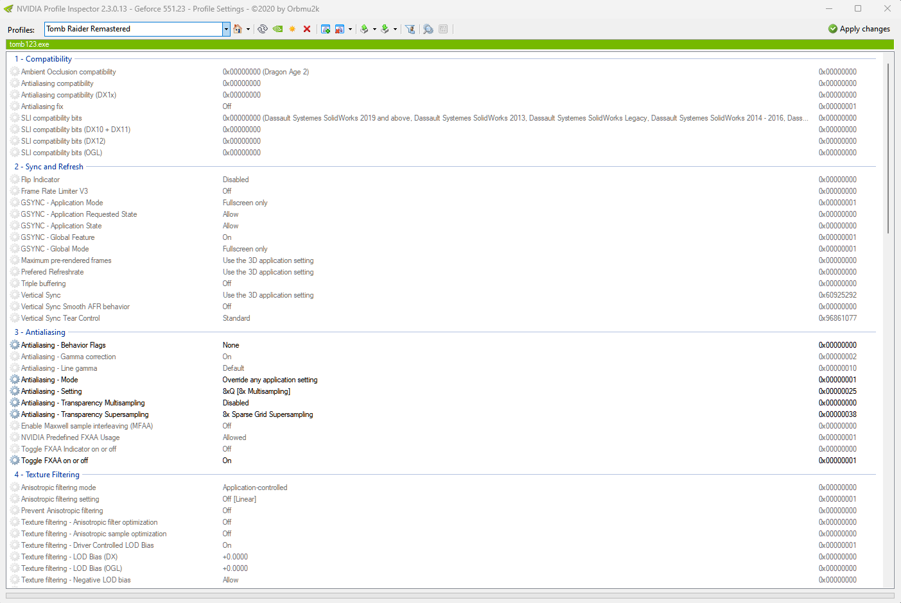Open the import profiles dropdown arrow

click(395, 29)
